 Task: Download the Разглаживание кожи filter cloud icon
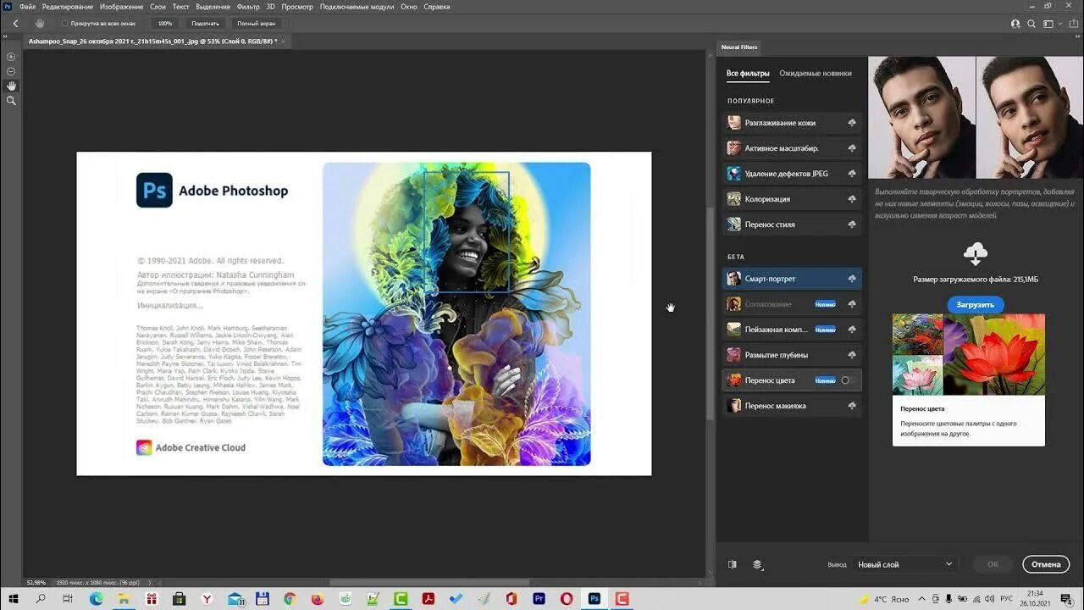point(851,123)
